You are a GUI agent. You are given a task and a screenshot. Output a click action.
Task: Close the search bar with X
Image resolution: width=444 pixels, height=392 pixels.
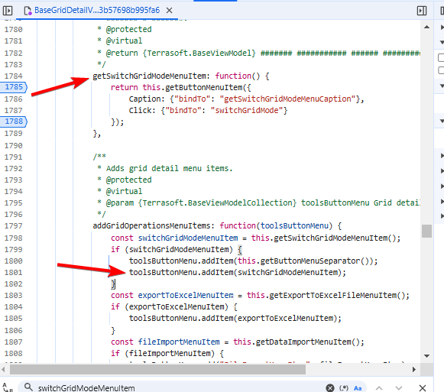422,387
